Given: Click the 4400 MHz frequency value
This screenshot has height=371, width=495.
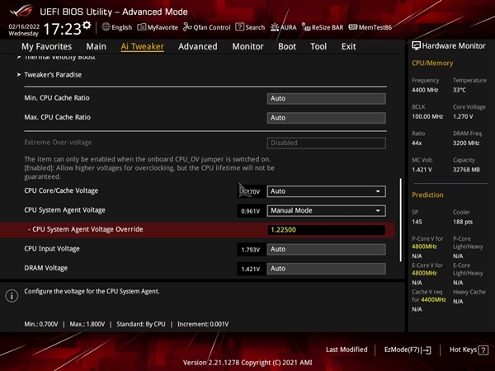Looking at the screenshot, I should 425,90.
